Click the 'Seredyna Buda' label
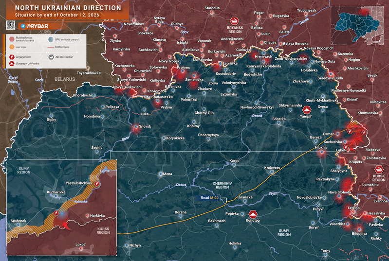The image size is (389, 261). [330, 78]
